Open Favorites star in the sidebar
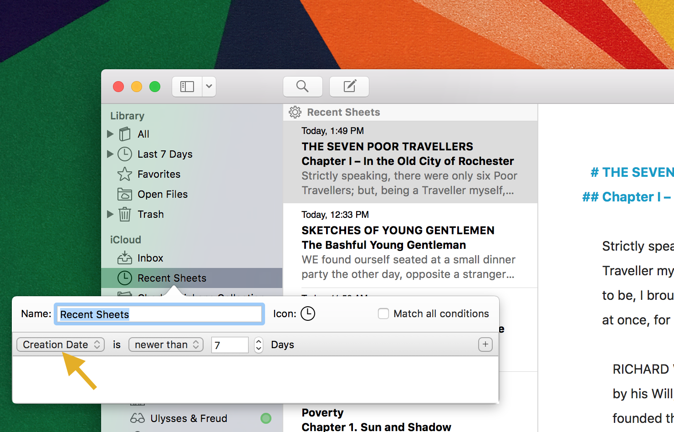674x432 pixels. 125,174
